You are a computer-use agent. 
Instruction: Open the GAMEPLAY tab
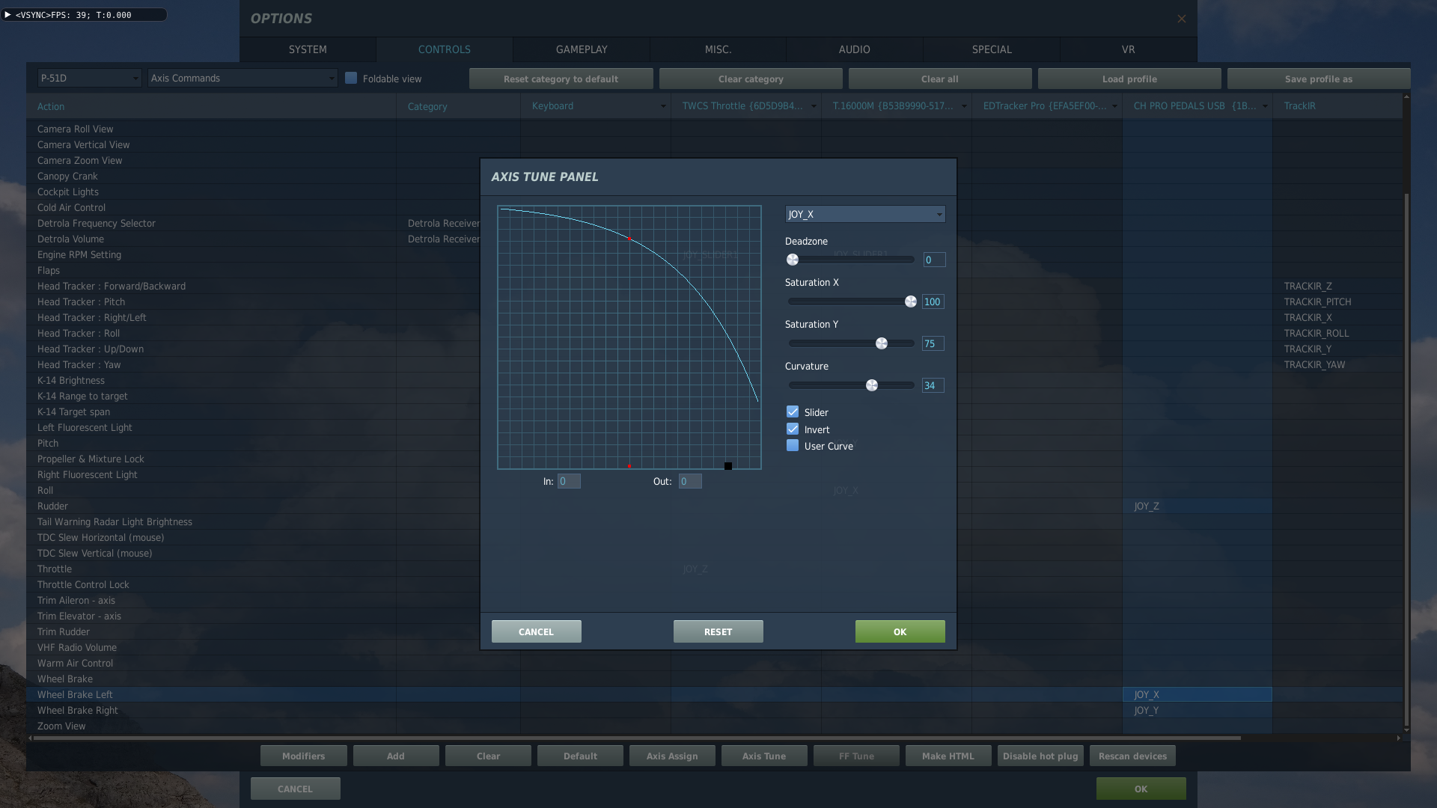coord(582,49)
